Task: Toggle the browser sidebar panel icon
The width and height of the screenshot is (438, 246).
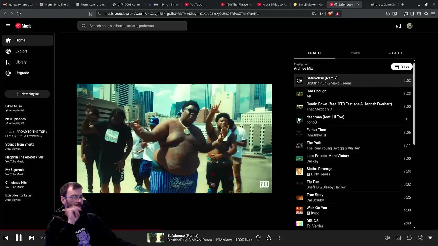Action: (x=412, y=14)
